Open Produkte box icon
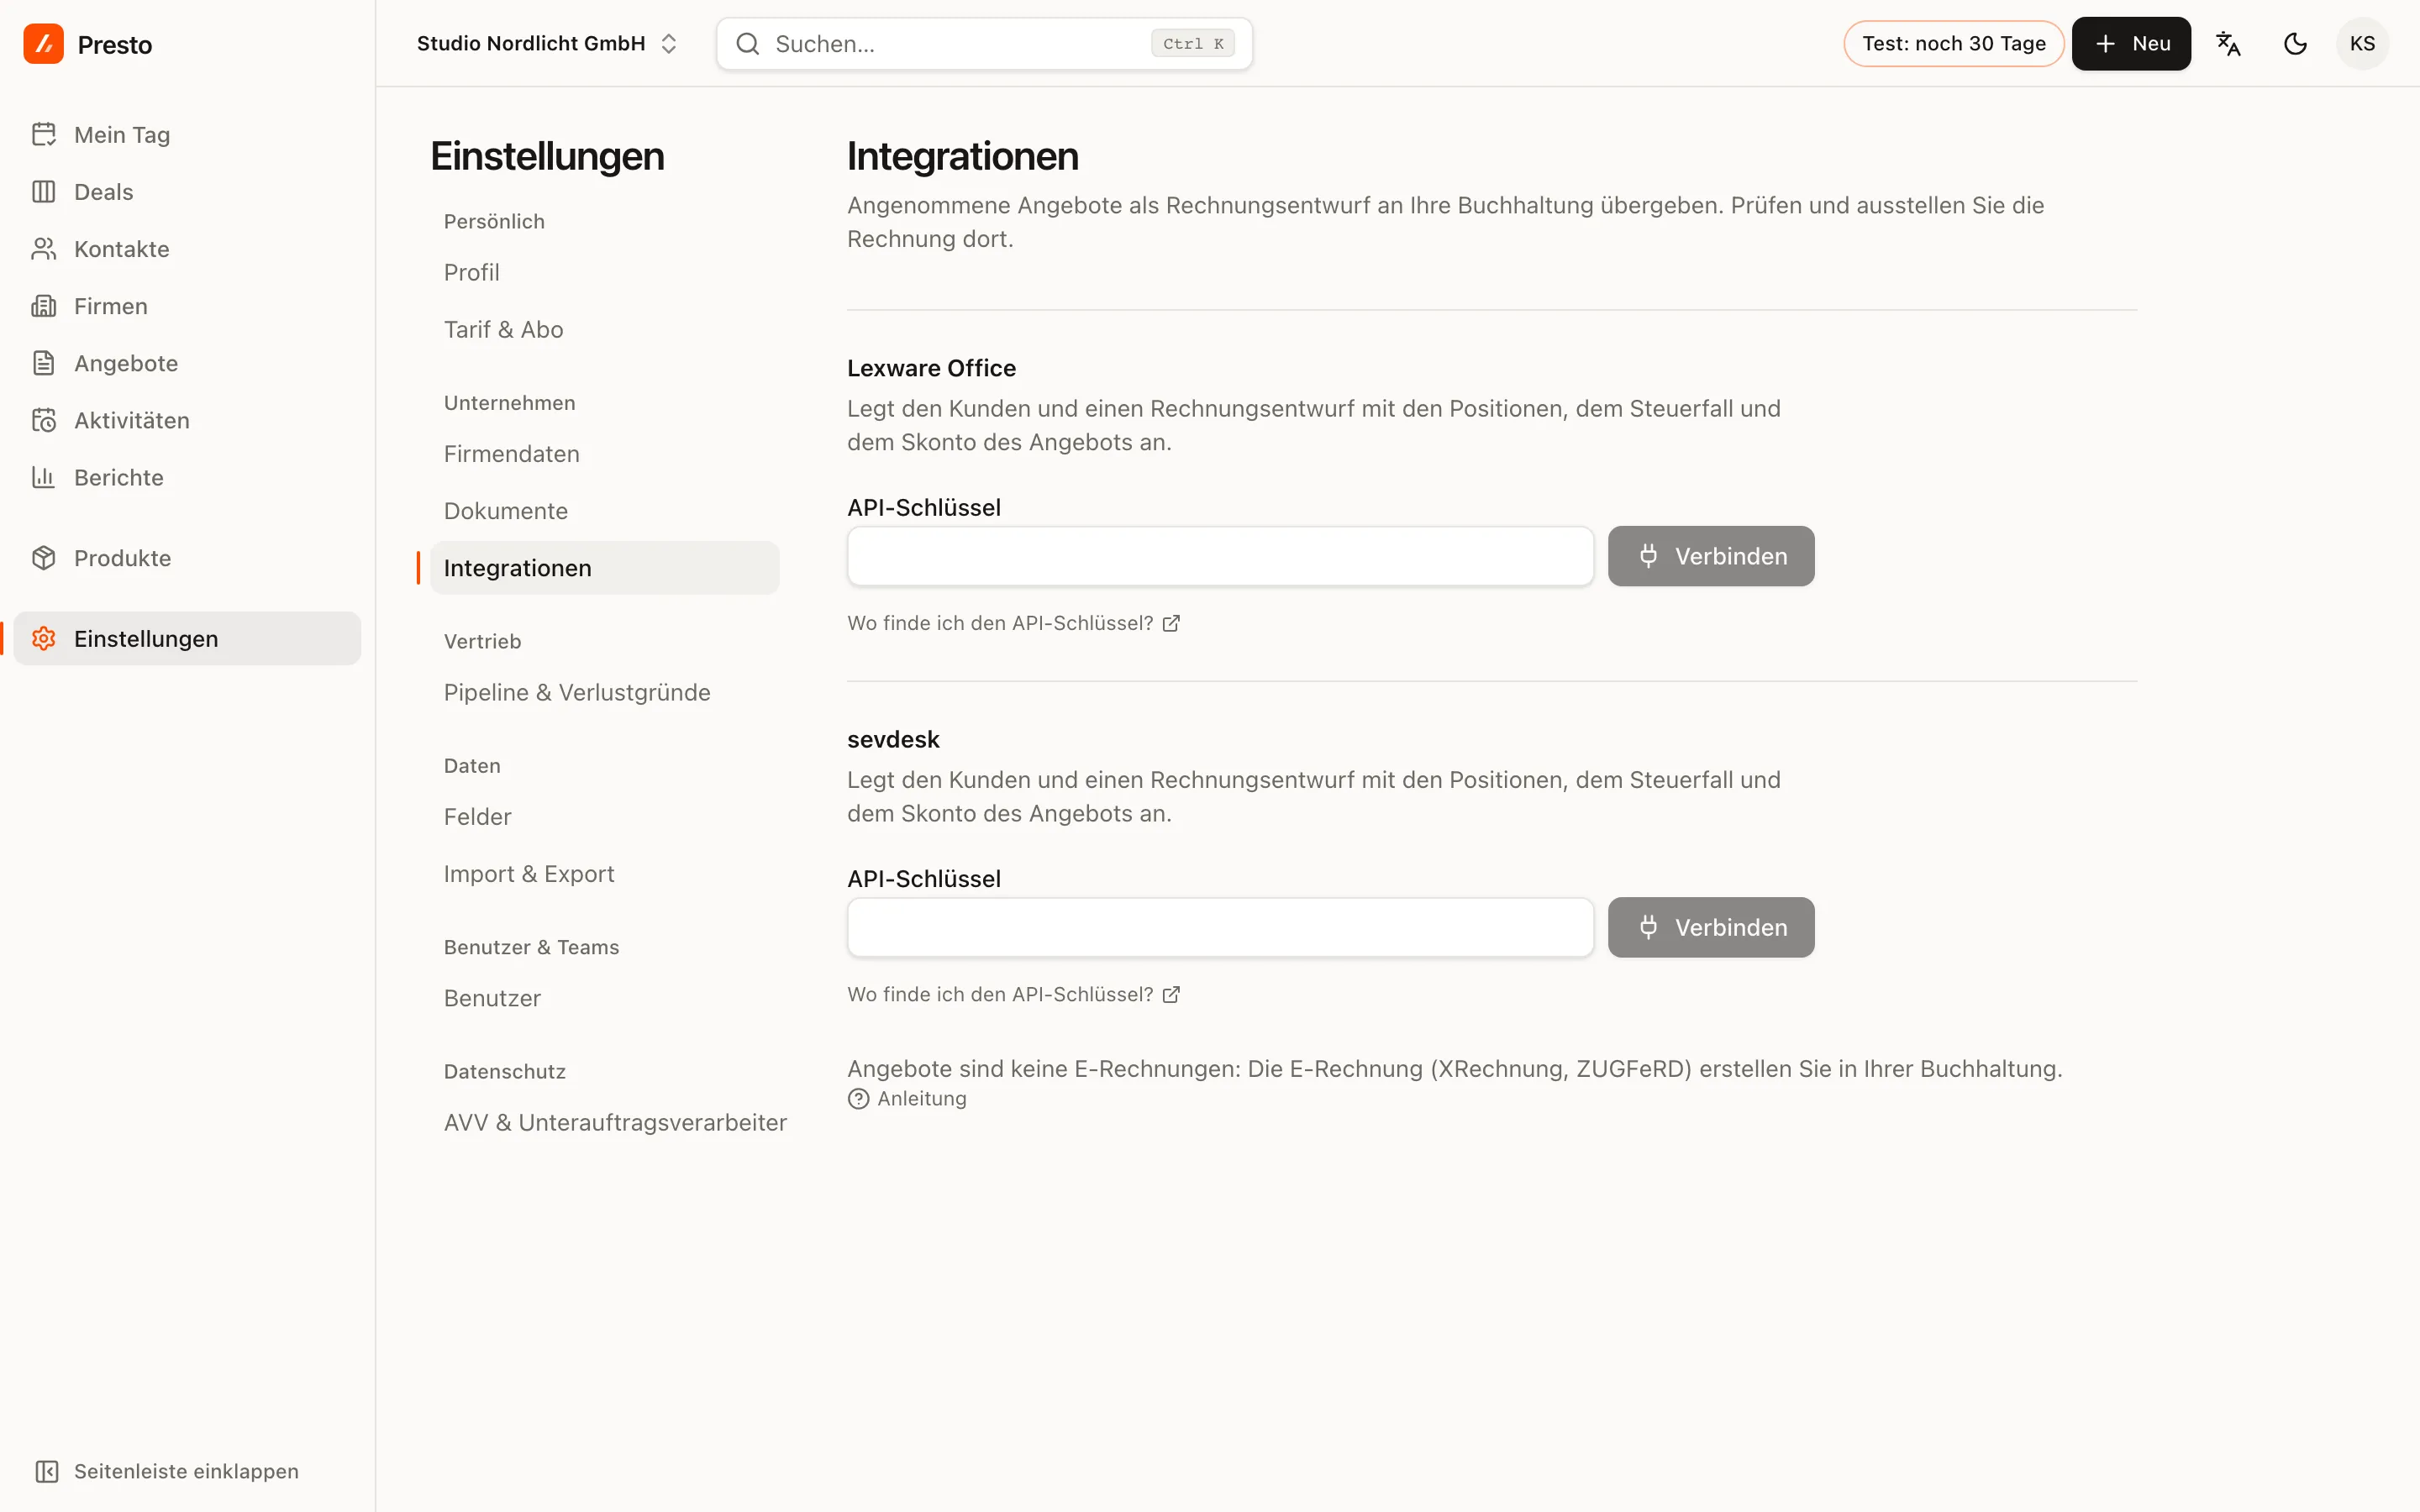 [x=43, y=557]
